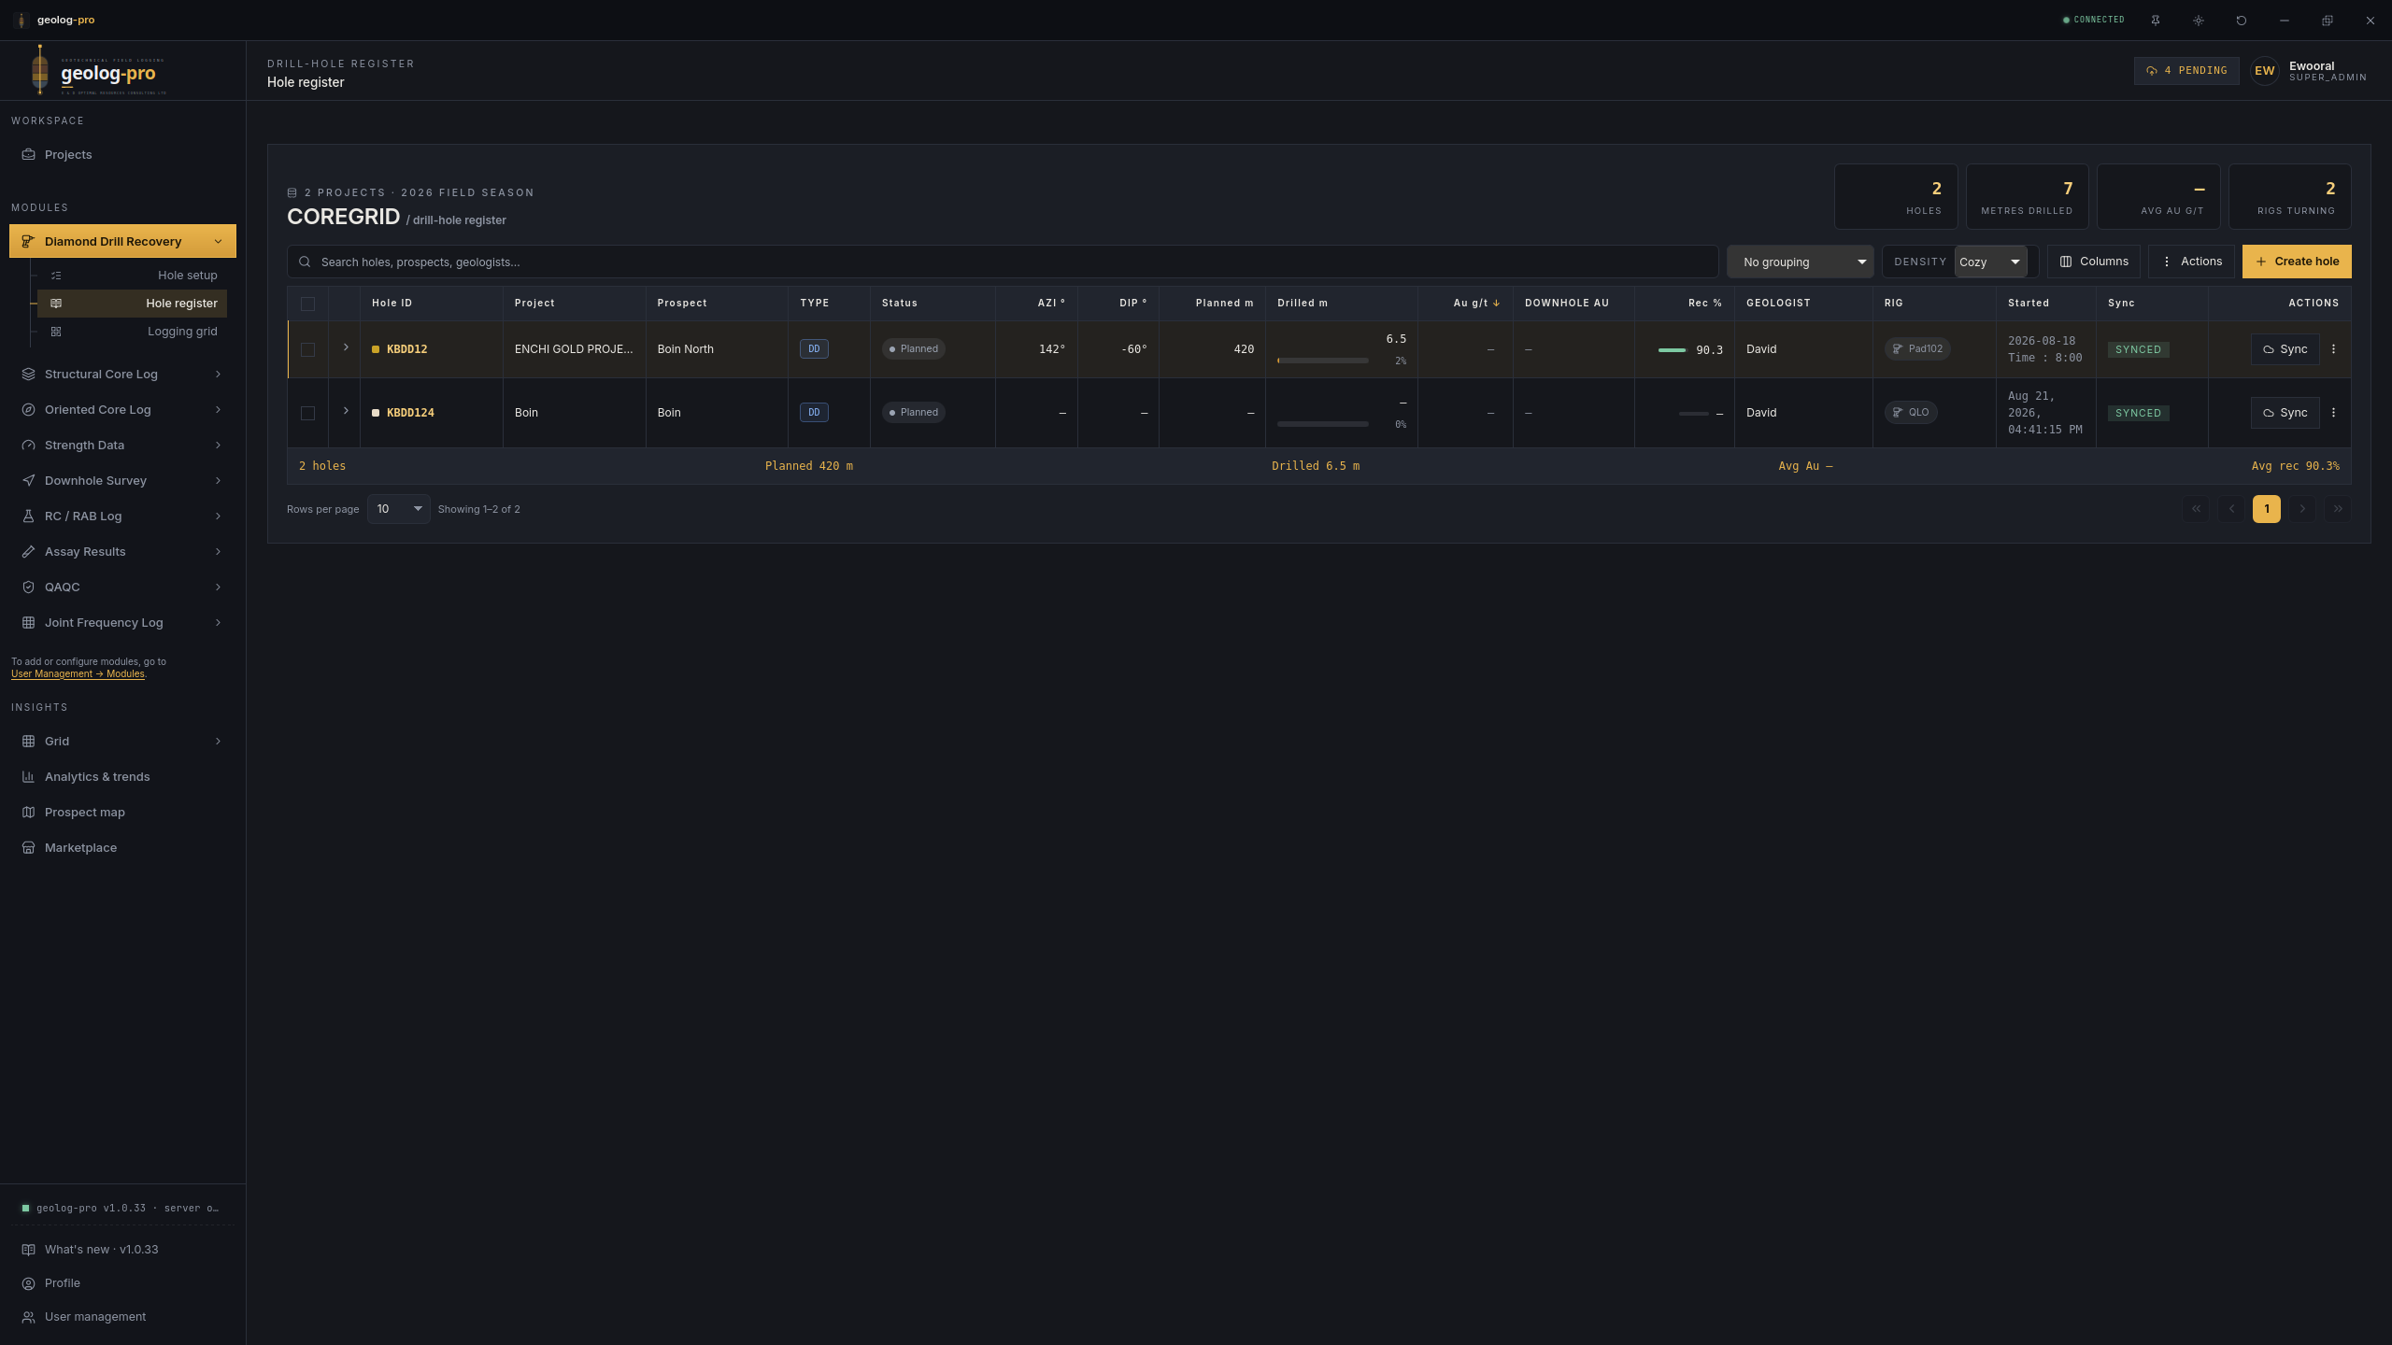Open User management in sidebar
2392x1345 pixels.
[x=122, y=1317]
